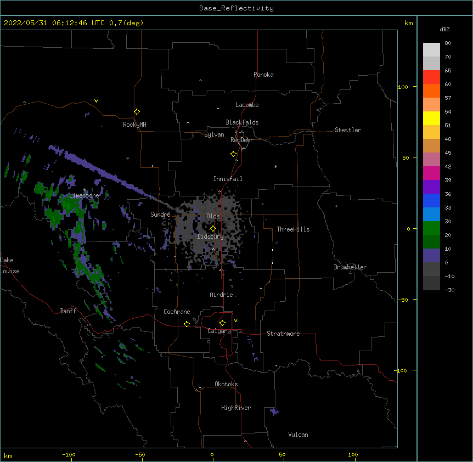Click the red 65 dBZ legend swatch
The height and width of the screenshot is (462, 473).
(x=431, y=77)
